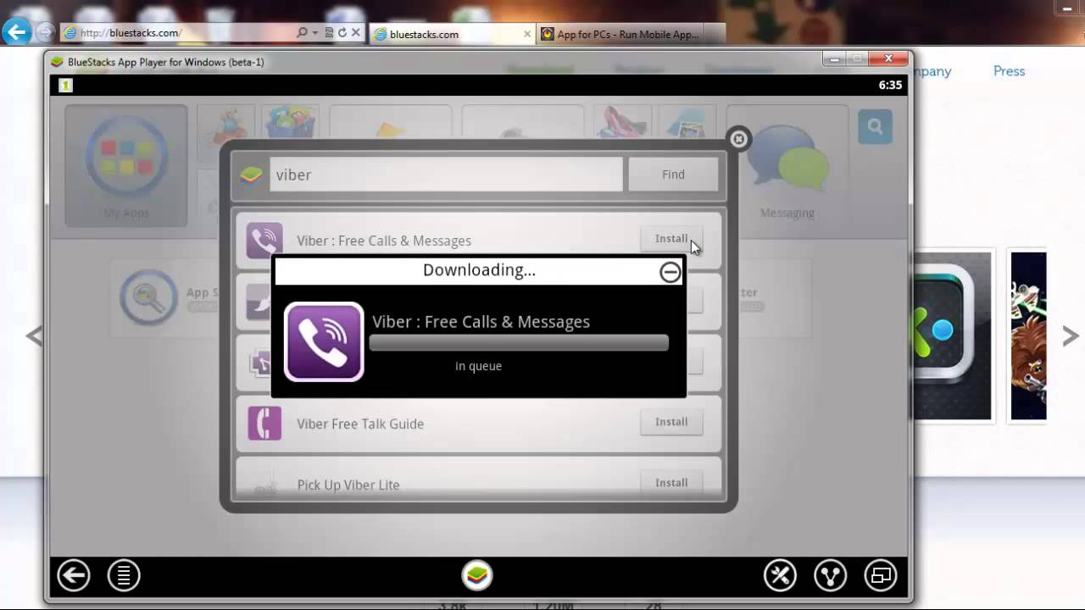
Task: Click the App Search magnifier icon behind dialog
Action: [148, 297]
